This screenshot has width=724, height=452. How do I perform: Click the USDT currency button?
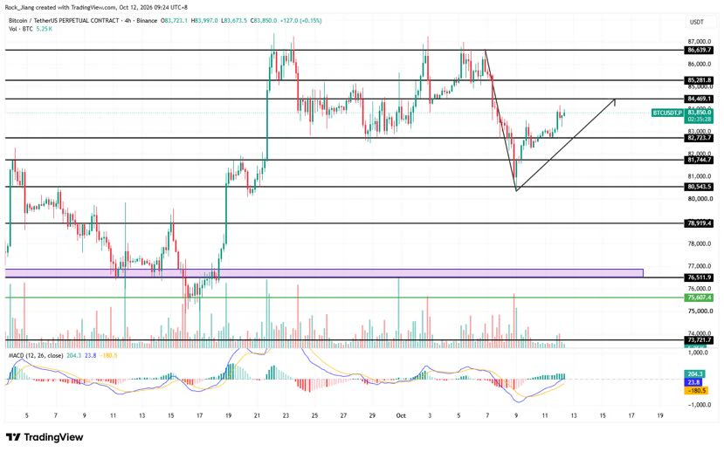click(696, 22)
